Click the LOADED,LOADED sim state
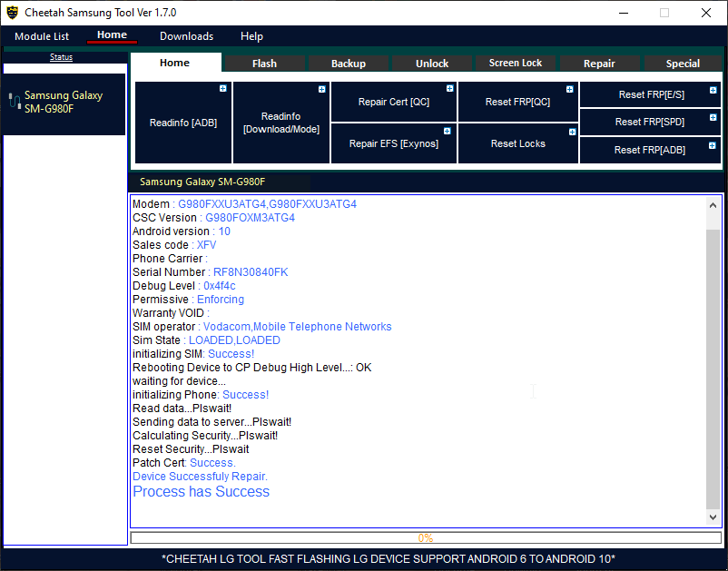Screen dimensions: 728x571 pyautogui.click(x=234, y=340)
